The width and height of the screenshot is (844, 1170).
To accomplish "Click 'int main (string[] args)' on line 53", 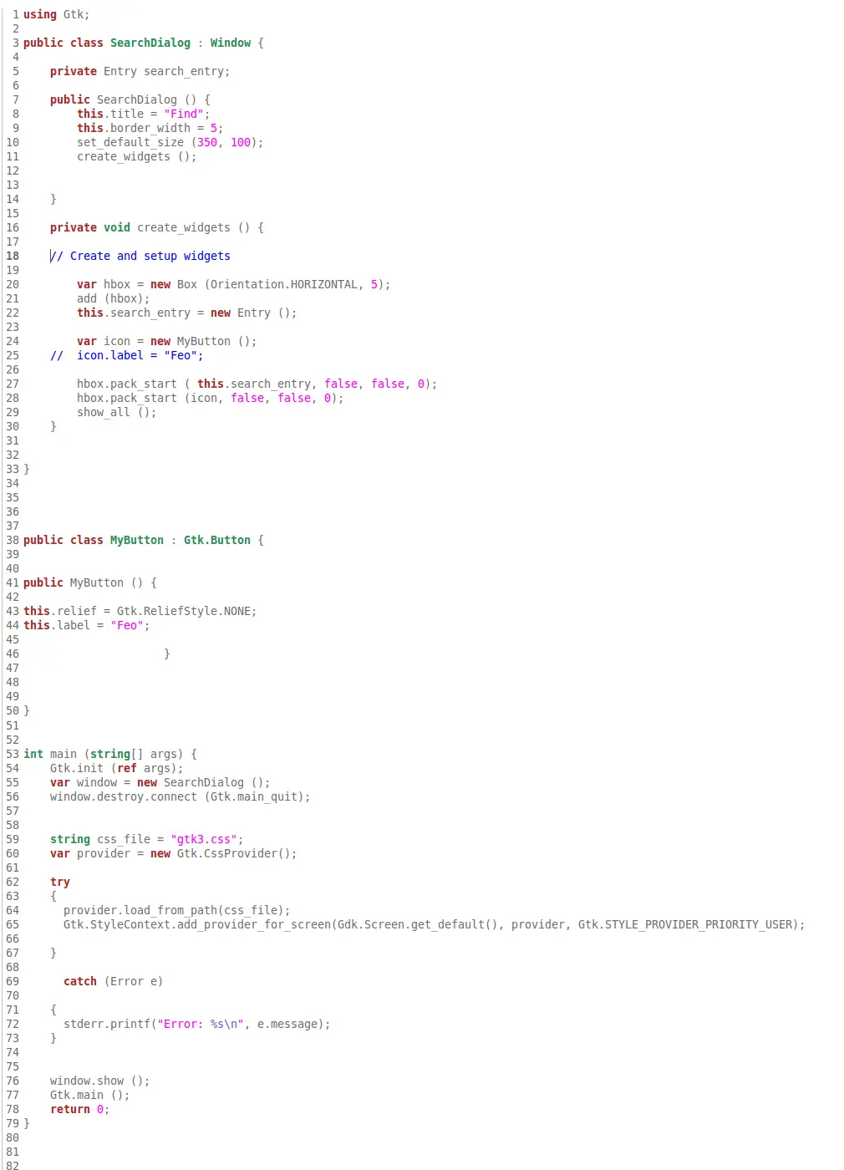I will (104, 754).
